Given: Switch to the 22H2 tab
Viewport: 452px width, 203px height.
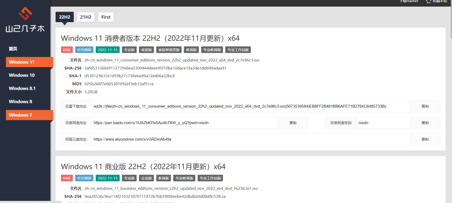Looking at the screenshot, I should [64, 17].
